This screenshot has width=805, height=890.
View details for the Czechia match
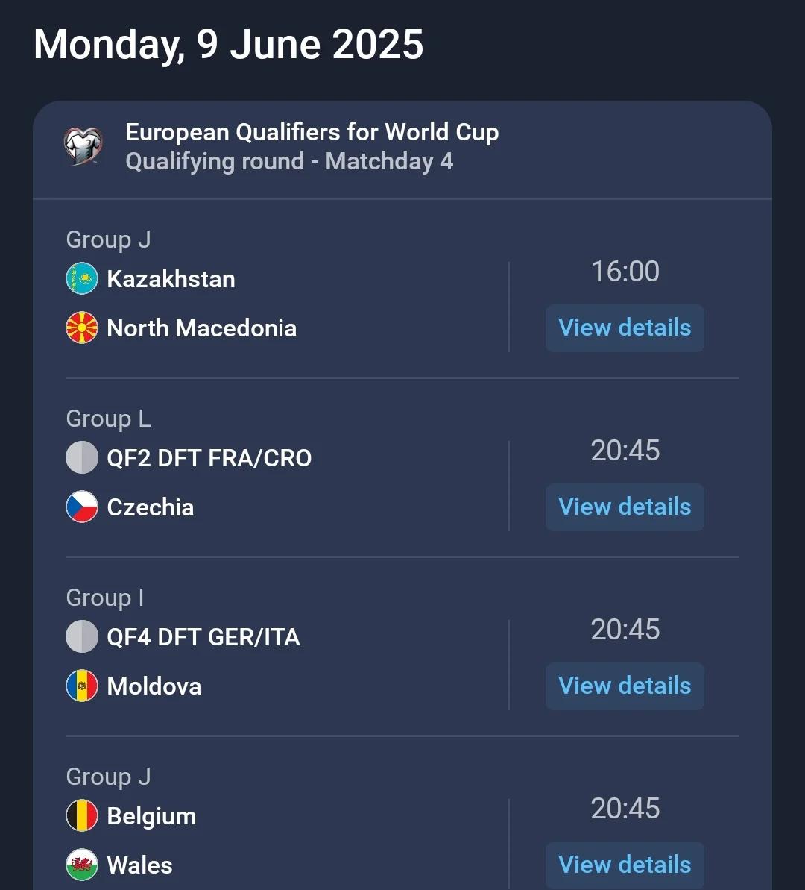tap(625, 507)
